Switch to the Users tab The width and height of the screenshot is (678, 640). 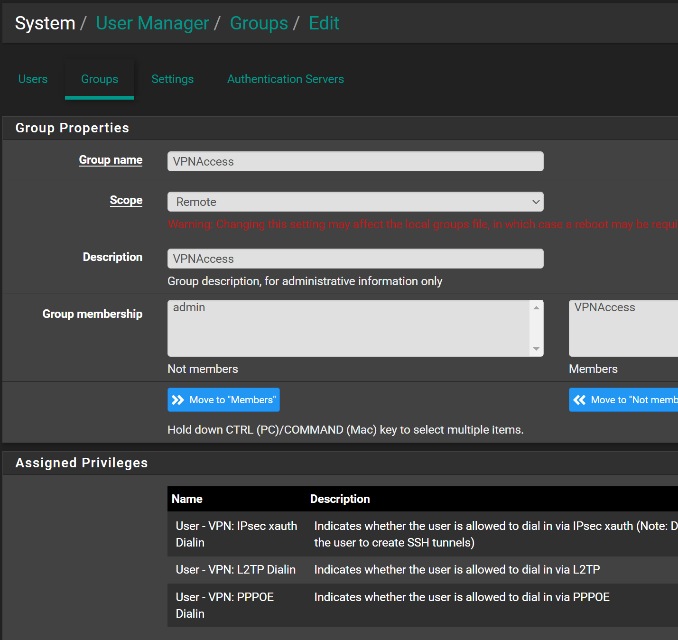coord(33,79)
